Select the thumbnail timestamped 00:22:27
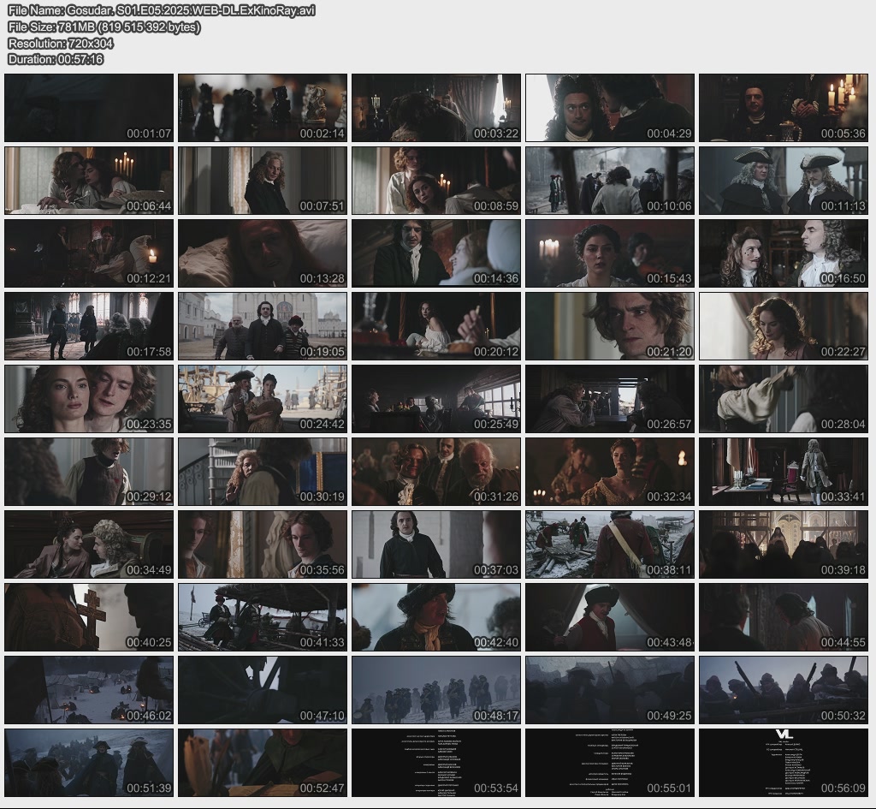This screenshot has width=876, height=809. click(x=783, y=326)
